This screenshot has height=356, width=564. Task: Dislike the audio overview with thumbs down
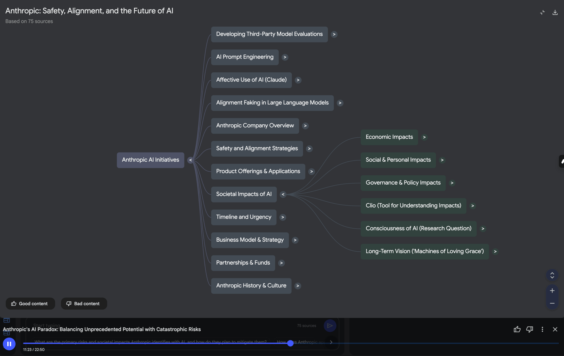[x=530, y=329]
